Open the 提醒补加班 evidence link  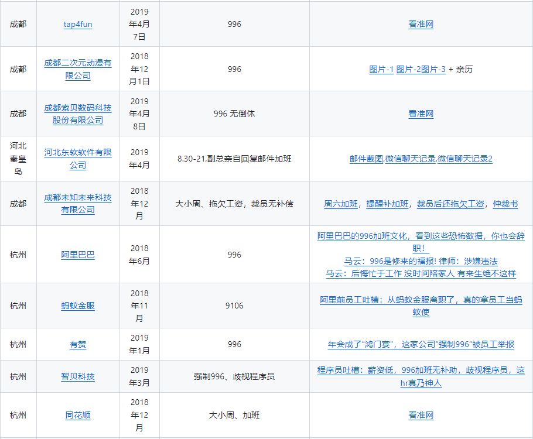click(387, 204)
